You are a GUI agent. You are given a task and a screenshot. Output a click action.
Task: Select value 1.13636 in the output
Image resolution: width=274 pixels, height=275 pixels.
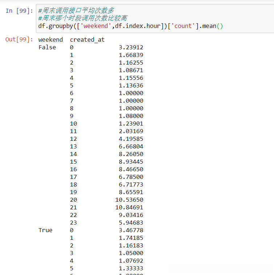(131, 86)
